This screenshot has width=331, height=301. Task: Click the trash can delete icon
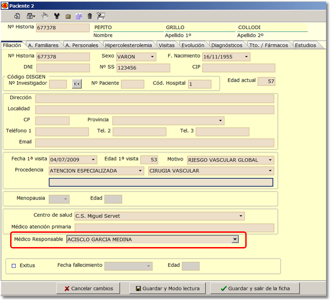(x=90, y=16)
